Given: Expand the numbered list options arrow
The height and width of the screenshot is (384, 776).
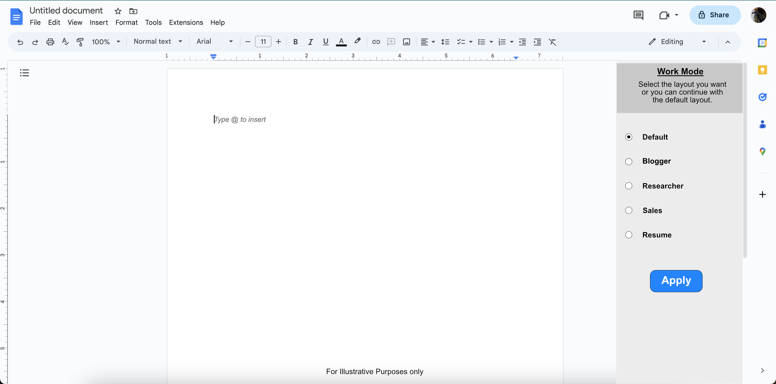Looking at the screenshot, I should point(511,42).
